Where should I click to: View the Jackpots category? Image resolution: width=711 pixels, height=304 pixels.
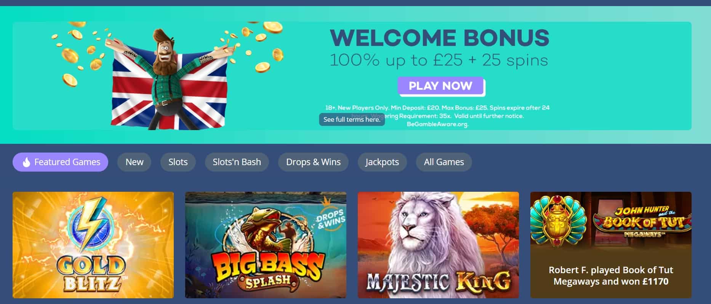[382, 162]
